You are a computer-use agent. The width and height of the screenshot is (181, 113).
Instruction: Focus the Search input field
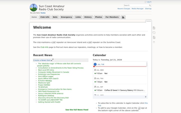[137, 6]
